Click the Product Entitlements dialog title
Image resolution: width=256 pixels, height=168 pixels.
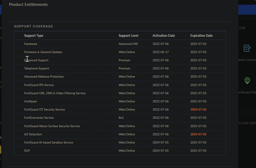(x=28, y=5)
